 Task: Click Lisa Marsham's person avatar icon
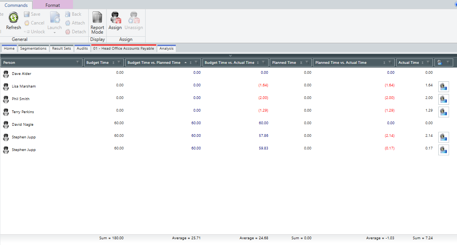pos(6,87)
